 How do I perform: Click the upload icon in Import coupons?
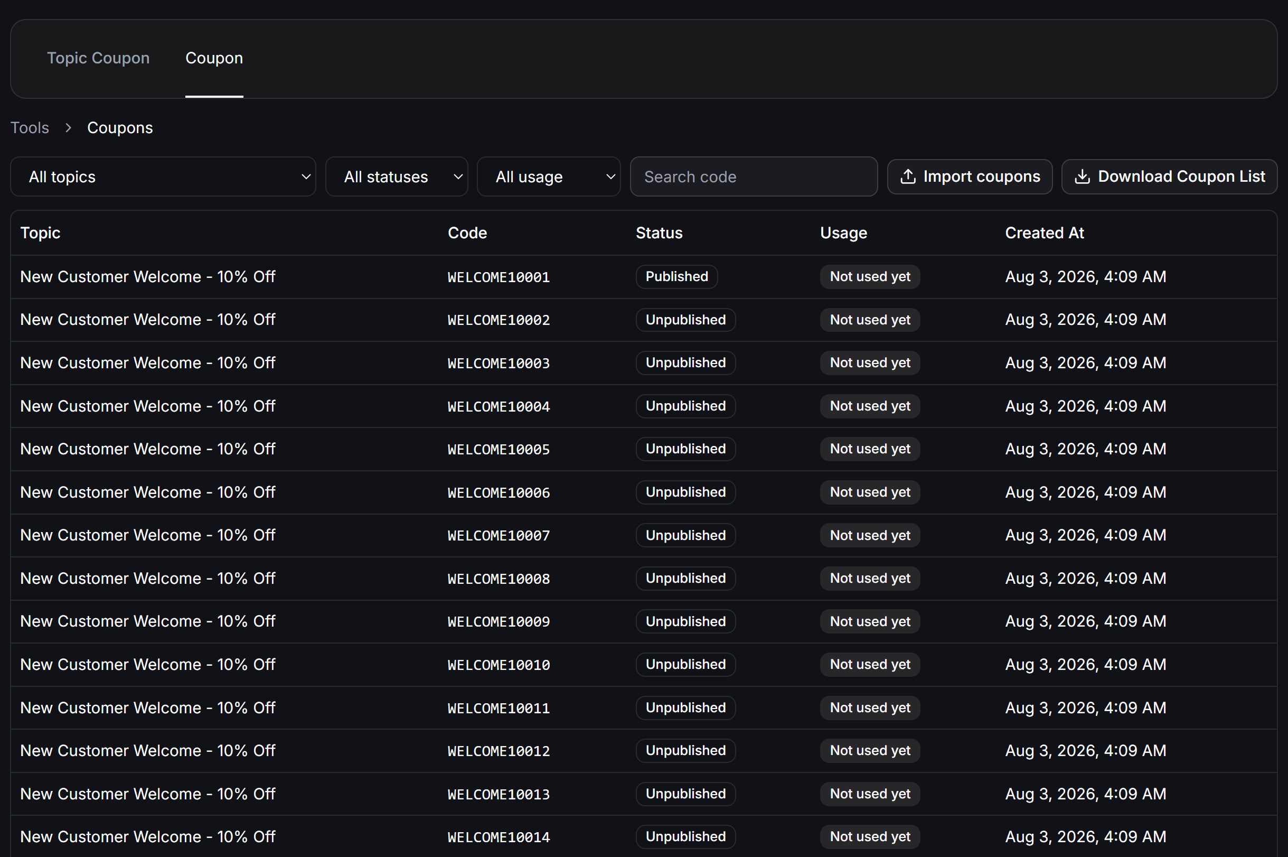[908, 176]
